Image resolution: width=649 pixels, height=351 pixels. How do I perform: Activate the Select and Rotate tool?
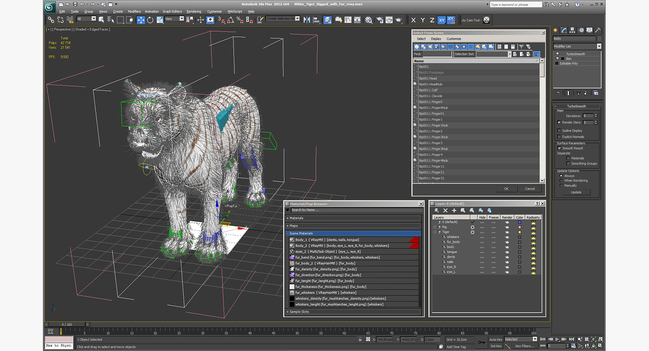coord(150,20)
